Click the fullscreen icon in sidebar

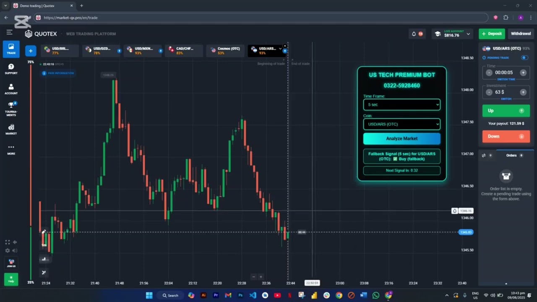click(7, 242)
